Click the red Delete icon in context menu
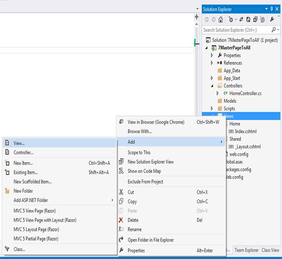 coord(121,220)
